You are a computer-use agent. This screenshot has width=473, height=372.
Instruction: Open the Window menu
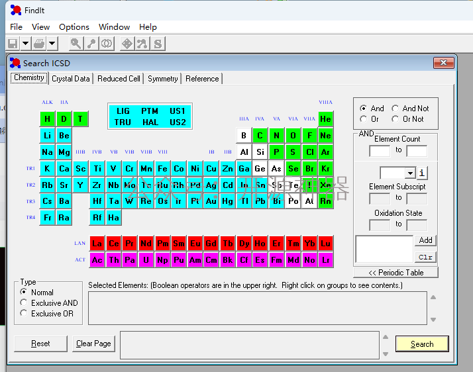pyautogui.click(x=114, y=27)
